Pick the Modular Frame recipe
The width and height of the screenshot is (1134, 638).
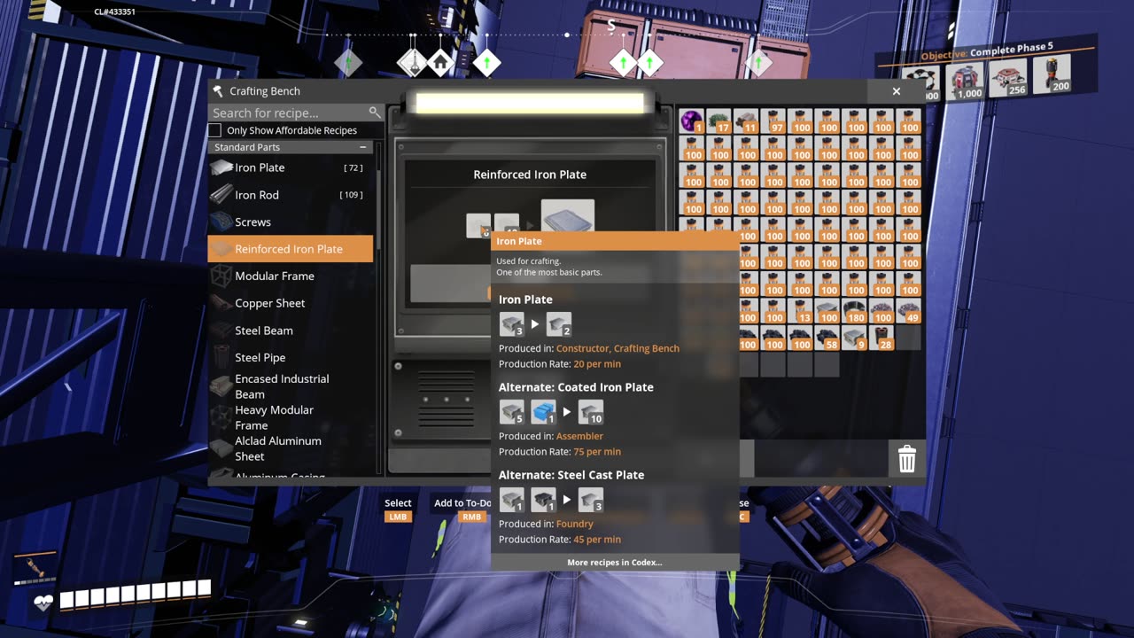[290, 276]
